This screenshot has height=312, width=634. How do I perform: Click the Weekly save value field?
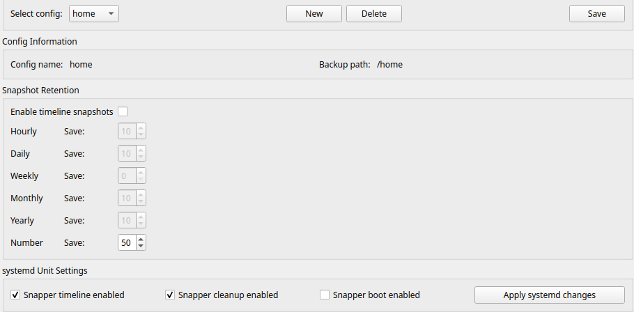pos(127,175)
